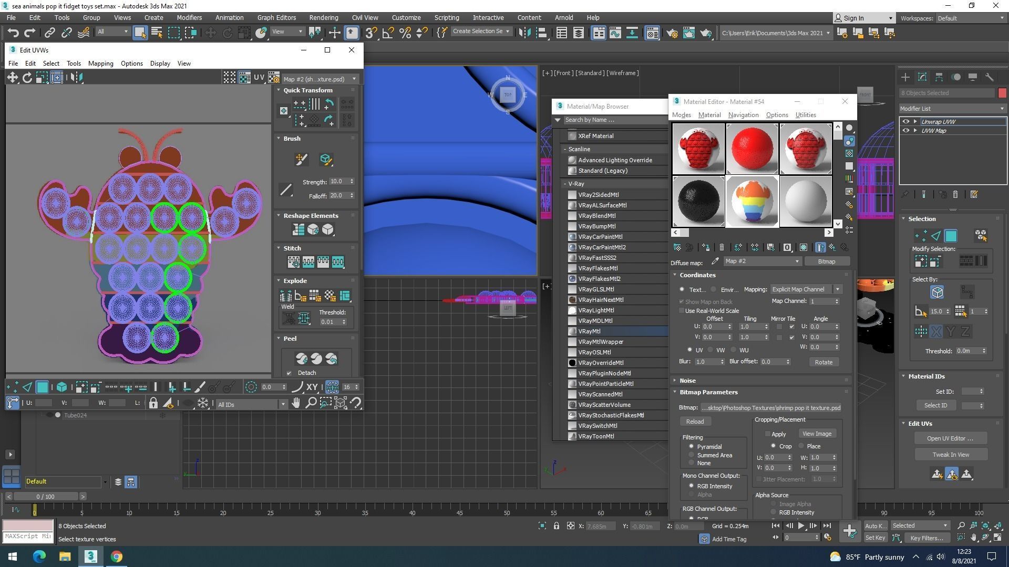Click the Play Animation button
The width and height of the screenshot is (1009, 567).
point(801,526)
